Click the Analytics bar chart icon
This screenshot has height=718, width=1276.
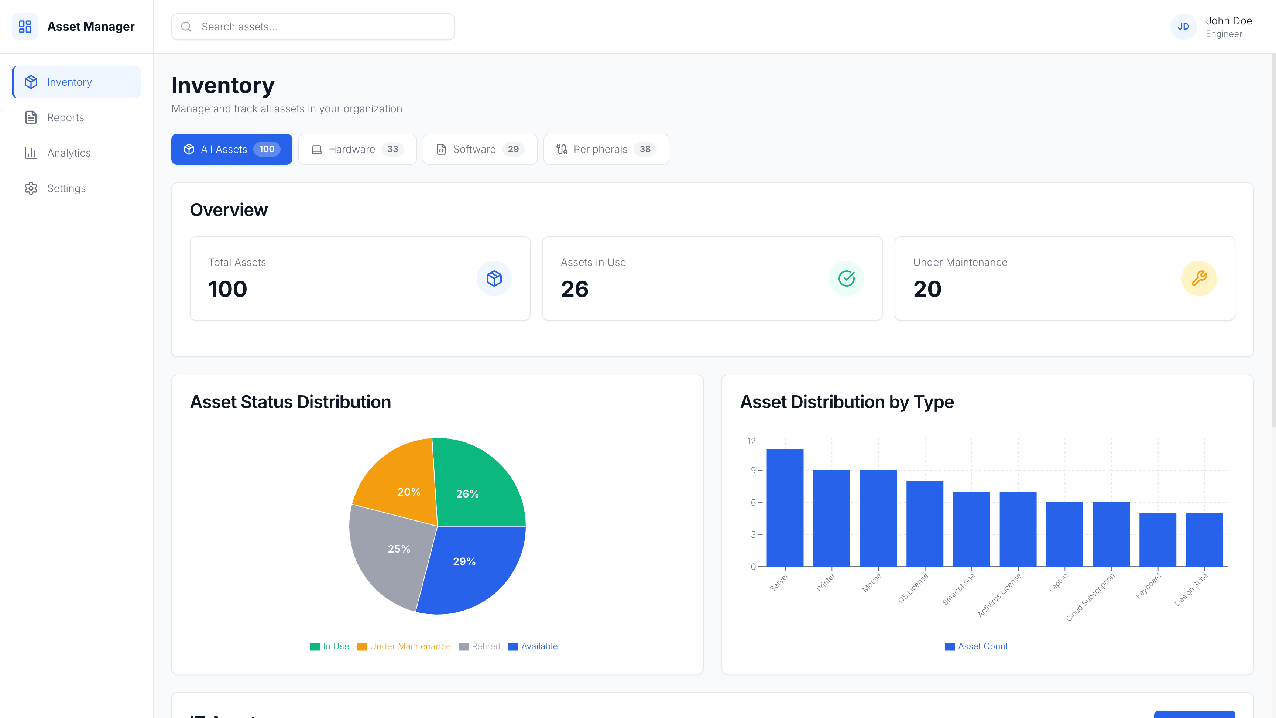(x=31, y=153)
